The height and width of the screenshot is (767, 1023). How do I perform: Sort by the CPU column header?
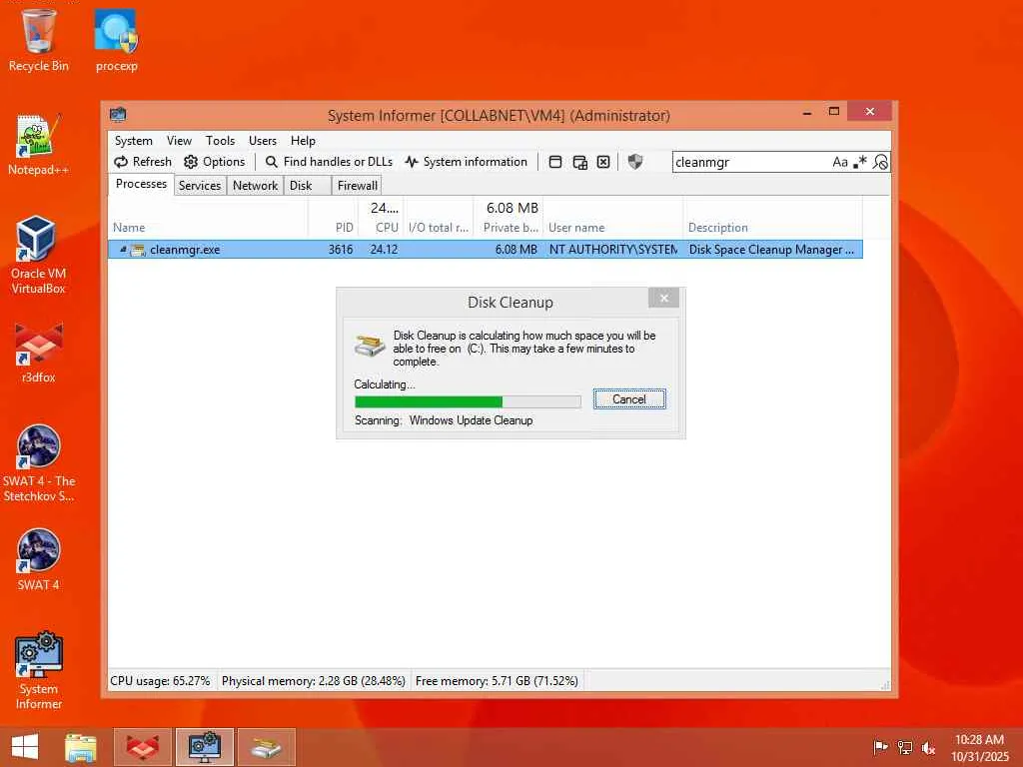click(381, 227)
